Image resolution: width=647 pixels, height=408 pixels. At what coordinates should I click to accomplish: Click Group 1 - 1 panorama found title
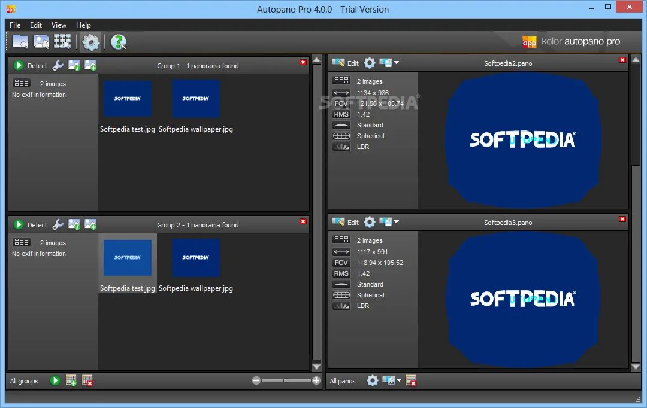tap(198, 66)
